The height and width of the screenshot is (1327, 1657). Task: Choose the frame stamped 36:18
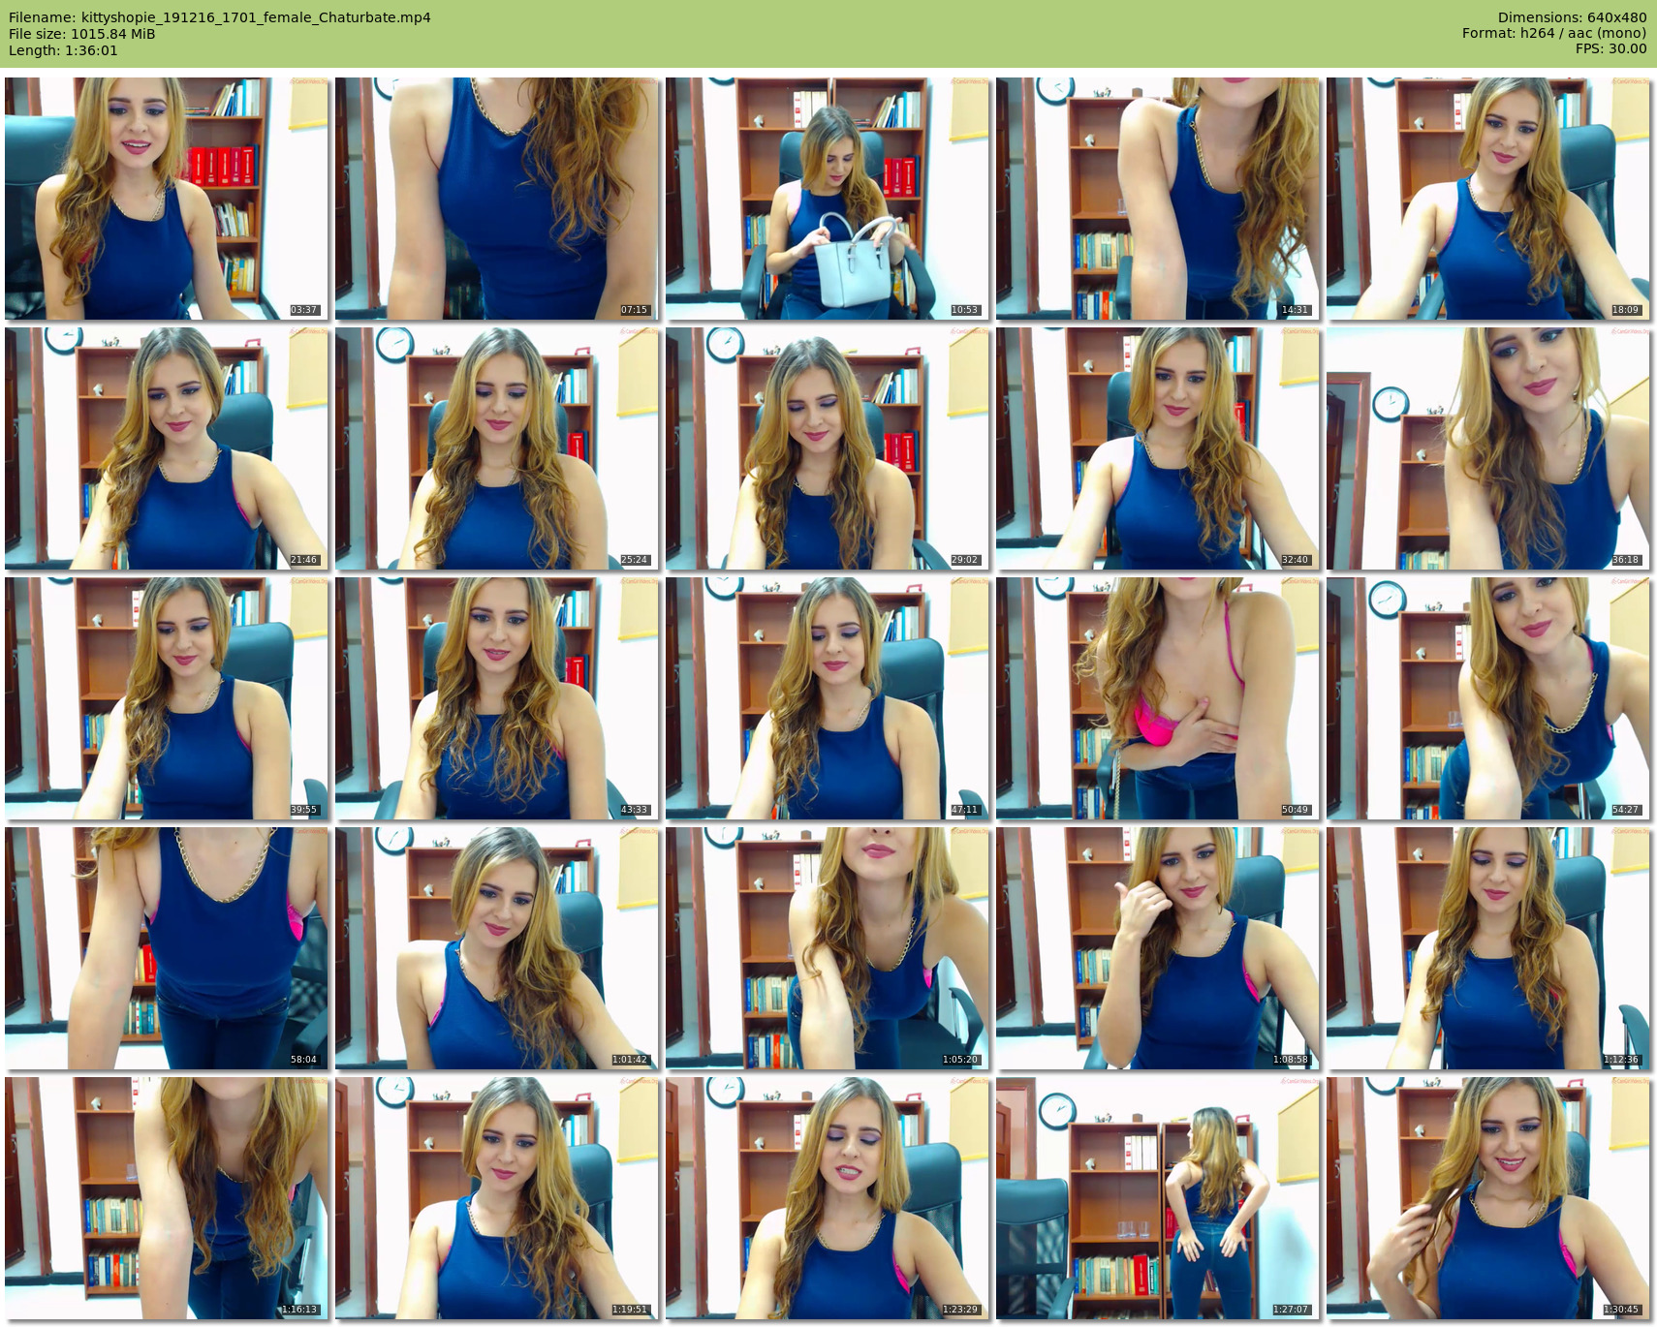[1487, 448]
